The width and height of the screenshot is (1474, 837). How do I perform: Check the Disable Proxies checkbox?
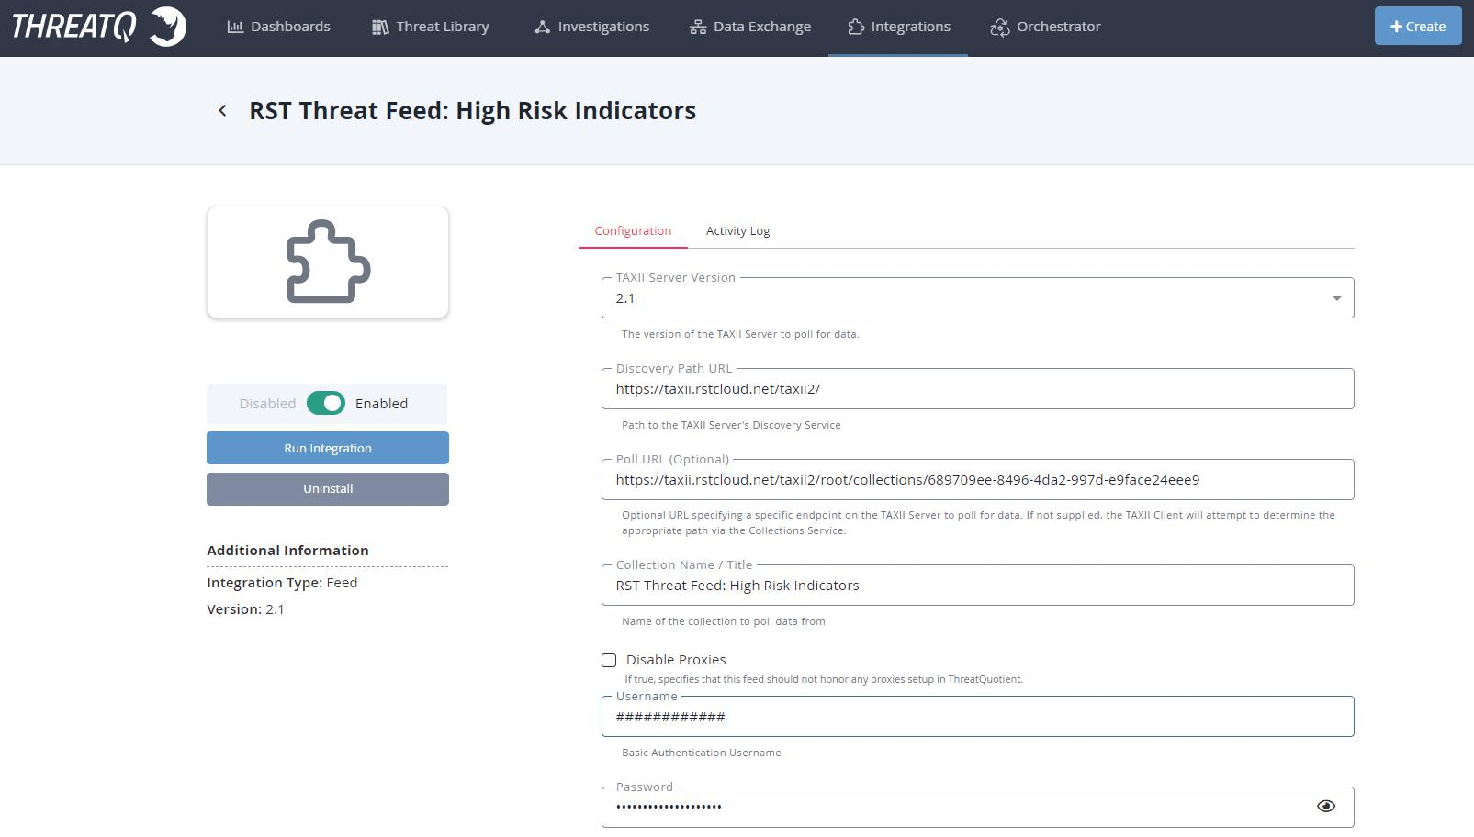[609, 660]
